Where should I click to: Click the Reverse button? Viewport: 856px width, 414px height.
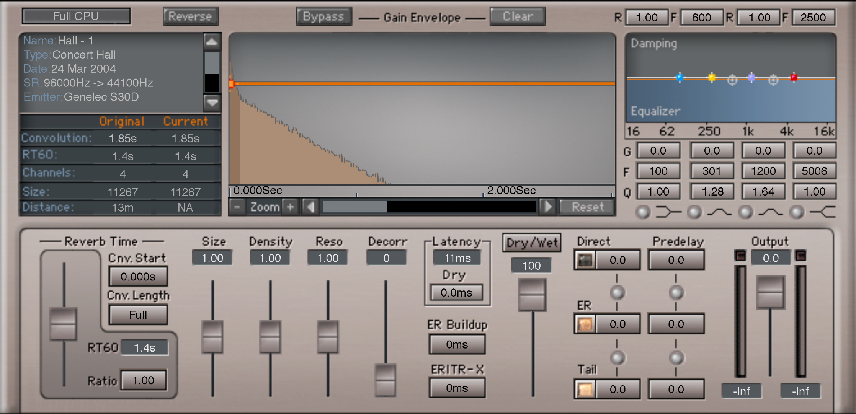(190, 16)
